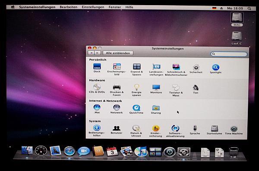
Task: Open the Bearbeiten menu
Action: 69,7
